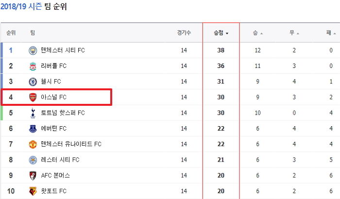Sort table by 무 draws column
340x199 pixels.
(x=294, y=33)
